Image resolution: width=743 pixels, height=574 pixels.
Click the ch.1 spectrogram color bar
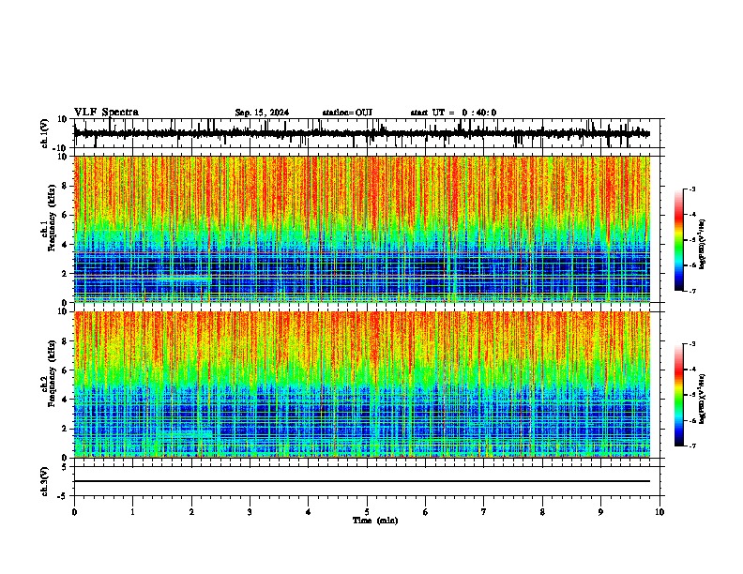pos(678,240)
